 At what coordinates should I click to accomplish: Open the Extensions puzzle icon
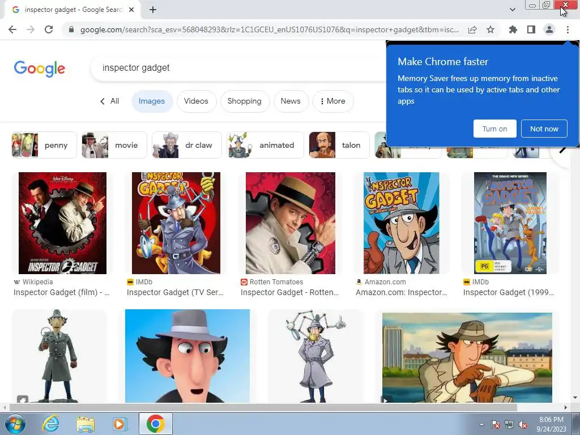(513, 29)
